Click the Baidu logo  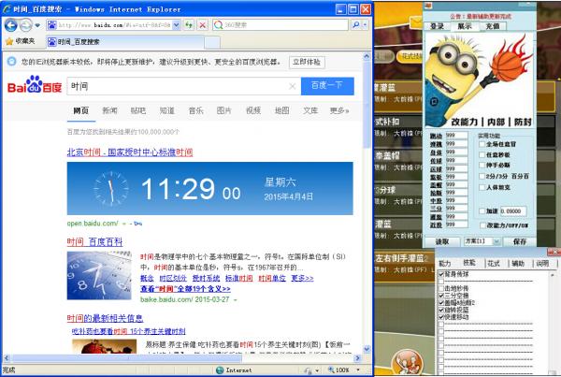tap(35, 84)
